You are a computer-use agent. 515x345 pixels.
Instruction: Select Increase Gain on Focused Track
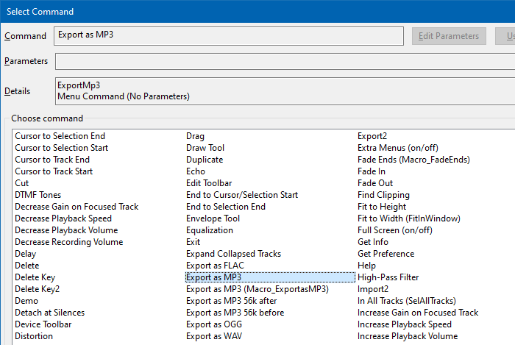(418, 313)
